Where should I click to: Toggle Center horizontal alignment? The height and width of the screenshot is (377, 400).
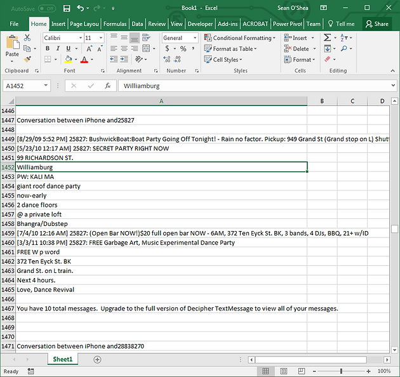click(x=124, y=48)
